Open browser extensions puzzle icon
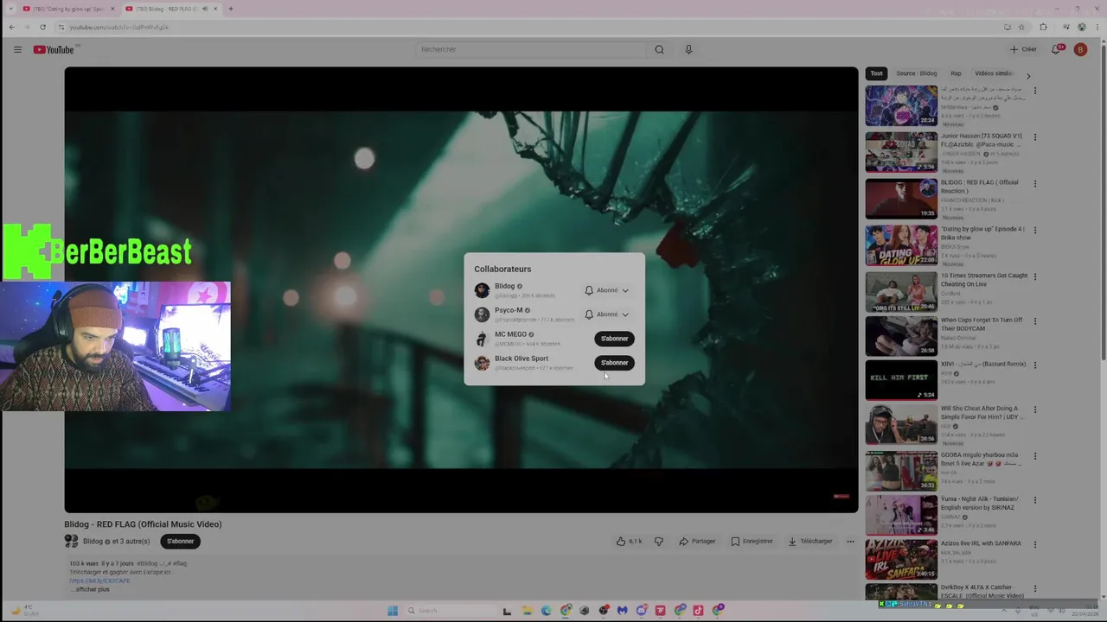Viewport: 1107px width, 622px height. coord(1043,27)
